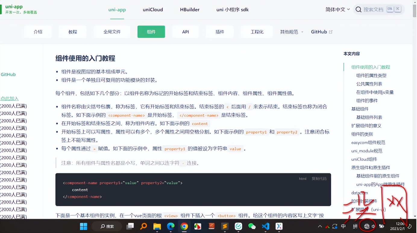417x233 pixels.
Task: Toggle the 中 Chinese input indicator to English
Action: point(343,227)
